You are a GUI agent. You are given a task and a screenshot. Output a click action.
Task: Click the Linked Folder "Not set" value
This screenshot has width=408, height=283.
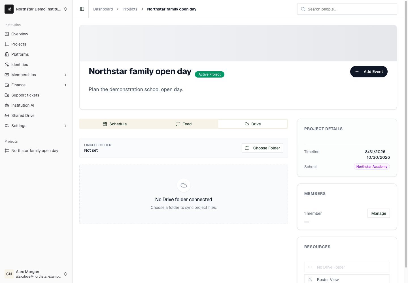click(x=91, y=150)
